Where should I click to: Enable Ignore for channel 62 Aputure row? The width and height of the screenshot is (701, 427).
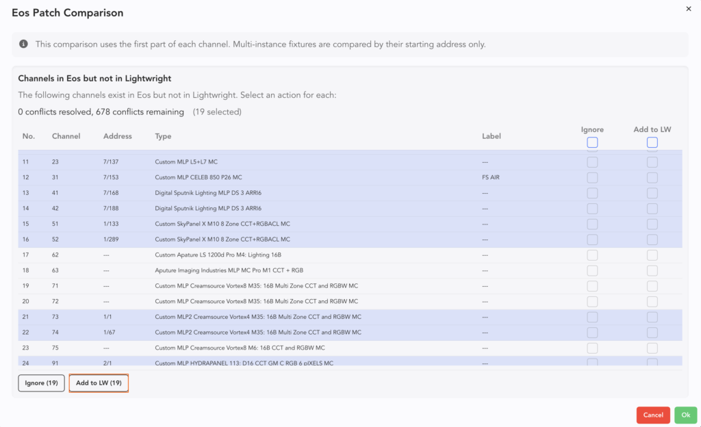pos(592,255)
